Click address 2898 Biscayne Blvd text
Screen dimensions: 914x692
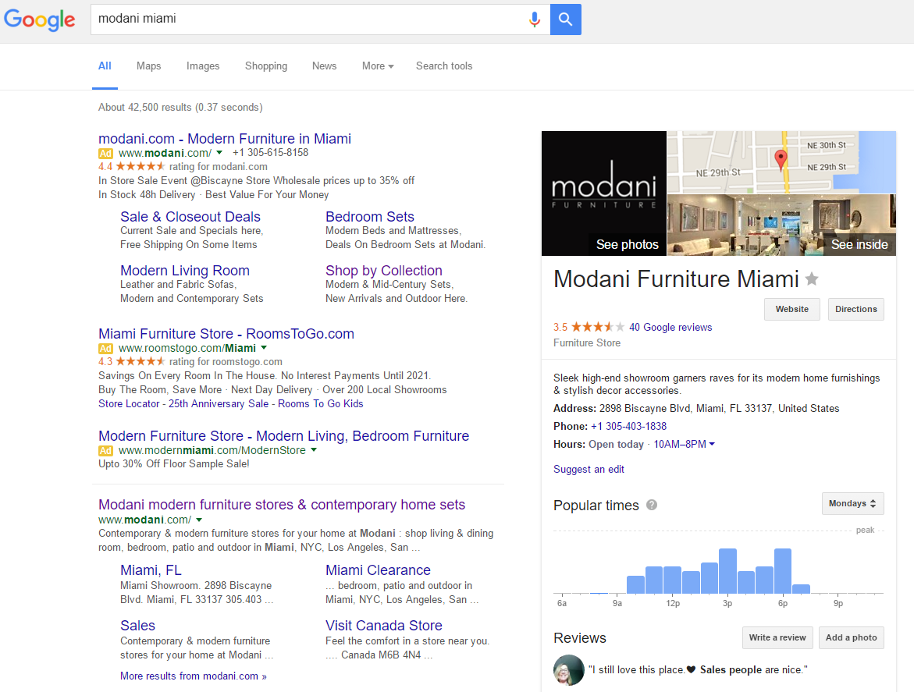click(x=720, y=409)
